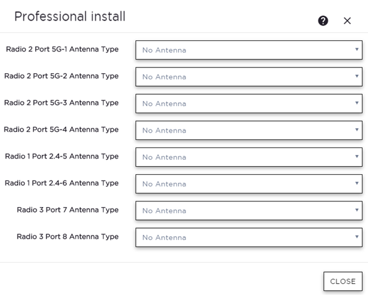Click arrow of 5G-2 antenna type selector
368x295 pixels.
(x=357, y=76)
